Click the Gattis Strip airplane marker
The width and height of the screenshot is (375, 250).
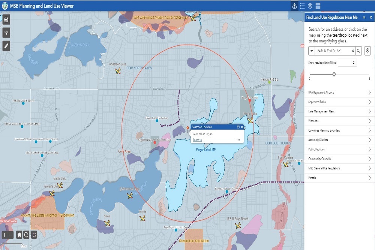(60, 185)
